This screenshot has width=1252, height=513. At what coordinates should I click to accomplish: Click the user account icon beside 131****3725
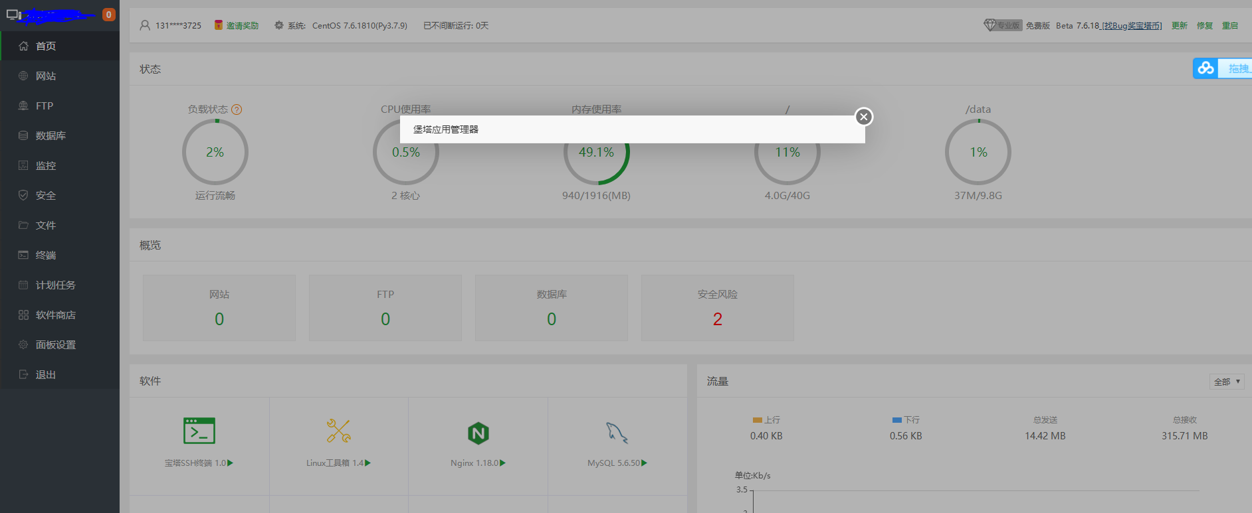coord(145,25)
